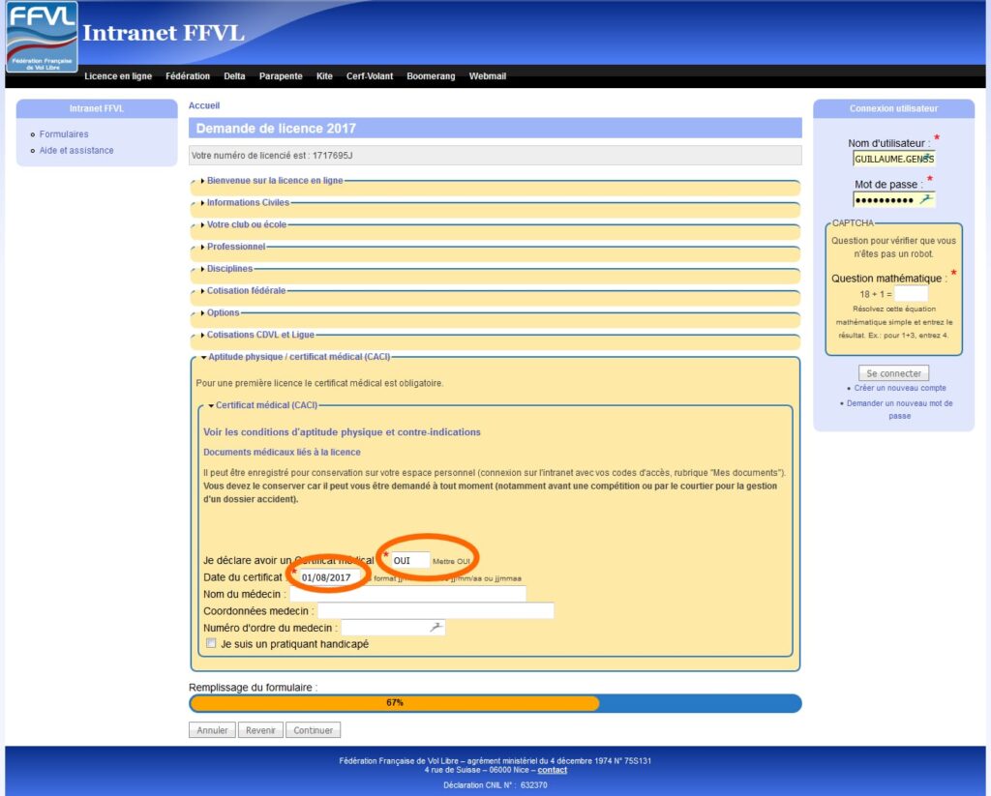This screenshot has width=991, height=796.
Task: Click the Annuler button
Action: (x=212, y=730)
